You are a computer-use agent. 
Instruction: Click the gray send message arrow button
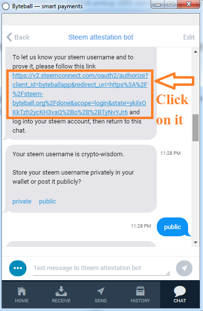pos(184,269)
